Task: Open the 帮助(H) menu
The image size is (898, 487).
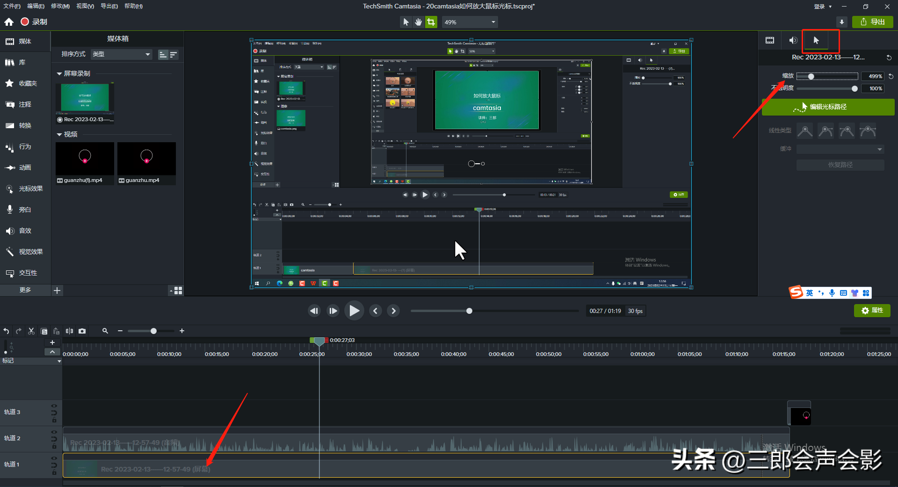Action: click(133, 6)
